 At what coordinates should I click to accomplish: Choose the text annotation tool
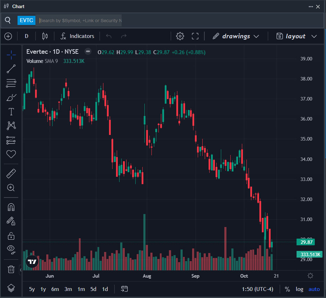pos(11,112)
